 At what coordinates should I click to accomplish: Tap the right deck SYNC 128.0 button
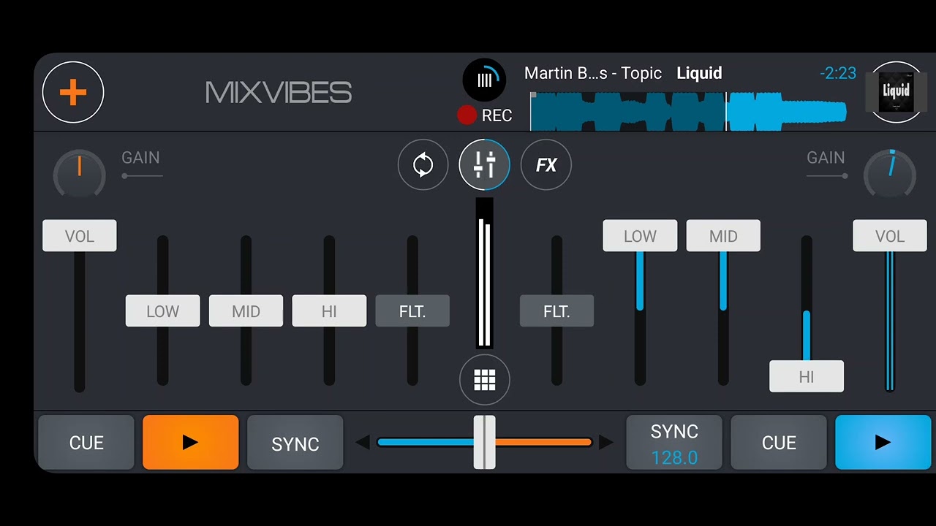[x=674, y=442]
